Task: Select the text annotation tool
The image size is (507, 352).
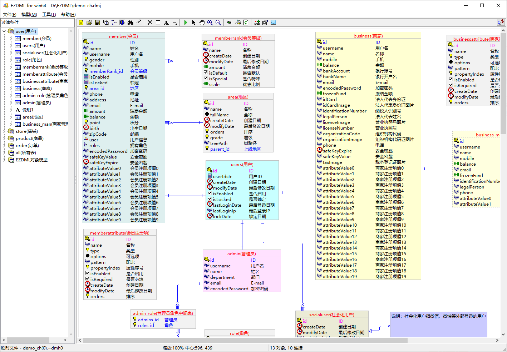Action: 166,22
